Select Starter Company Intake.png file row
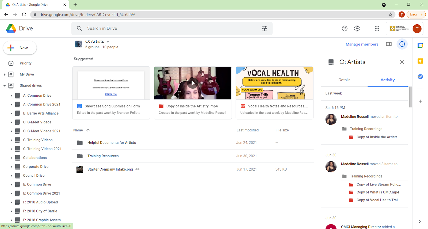The image size is (428, 229). coord(193,169)
